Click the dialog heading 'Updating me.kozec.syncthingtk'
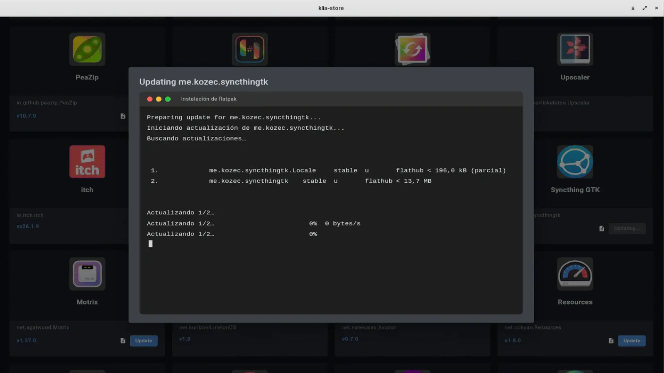 point(204,82)
